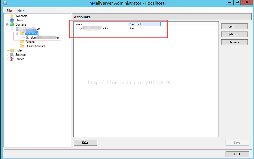Maximize the hMailServer Administrator window
Viewport: 254px width, 159px height.
[x=237, y=2]
